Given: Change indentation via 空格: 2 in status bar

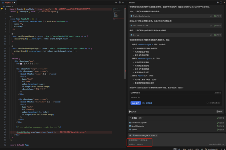Looking at the screenshot, I should (190, 149).
